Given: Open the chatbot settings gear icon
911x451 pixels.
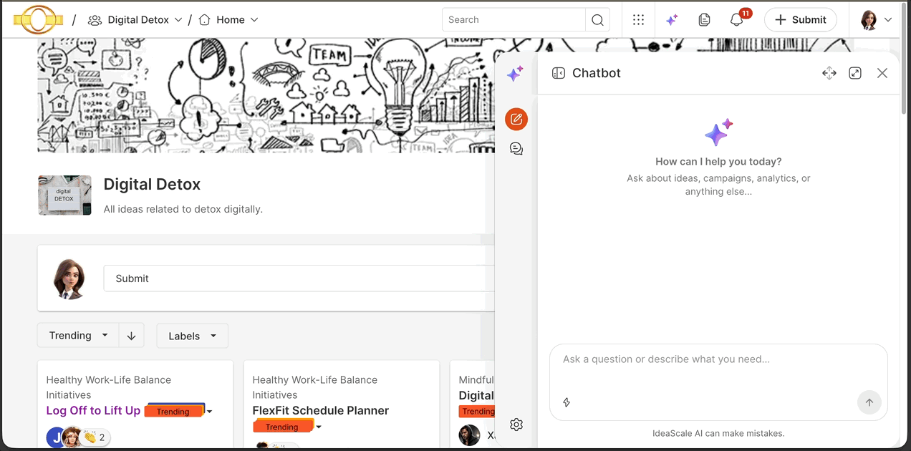Looking at the screenshot, I should (516, 425).
